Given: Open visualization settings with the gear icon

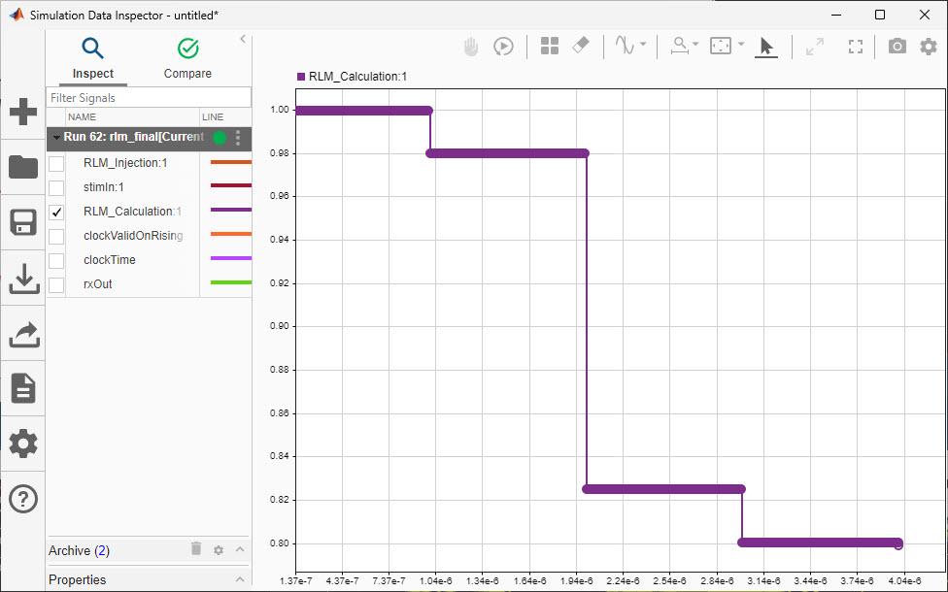Looking at the screenshot, I should 929,45.
